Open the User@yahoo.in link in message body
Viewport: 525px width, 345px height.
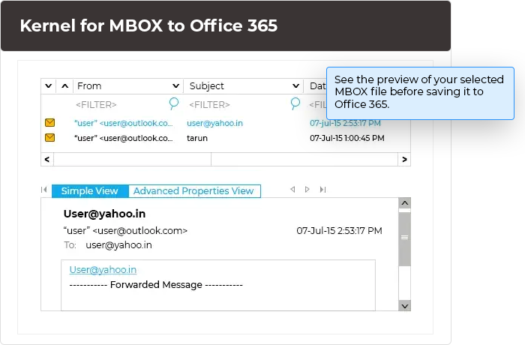[103, 270]
